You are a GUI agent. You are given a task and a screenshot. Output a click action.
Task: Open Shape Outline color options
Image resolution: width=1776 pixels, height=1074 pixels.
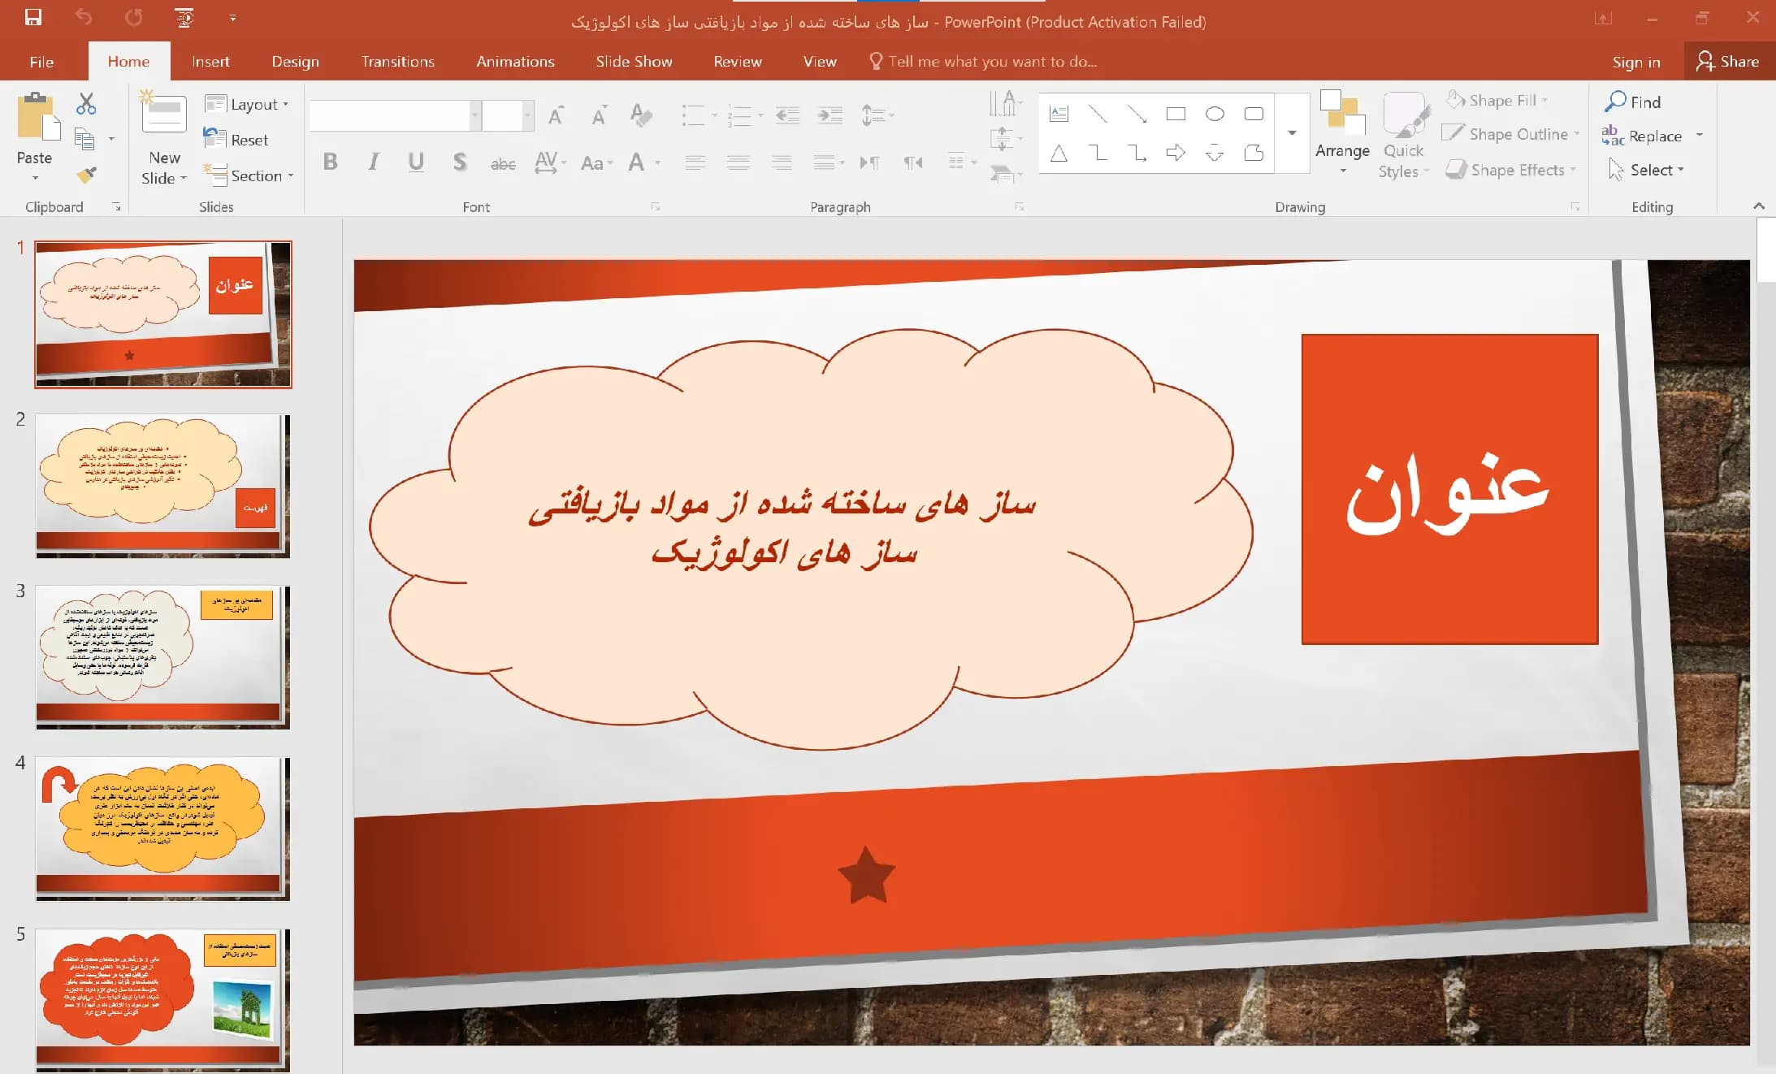pyautogui.click(x=1510, y=134)
